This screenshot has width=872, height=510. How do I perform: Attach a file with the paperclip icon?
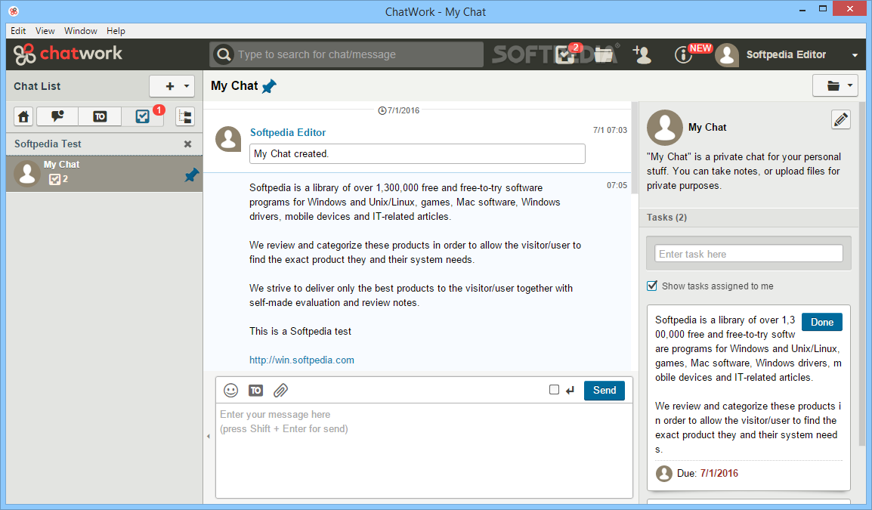pos(281,391)
